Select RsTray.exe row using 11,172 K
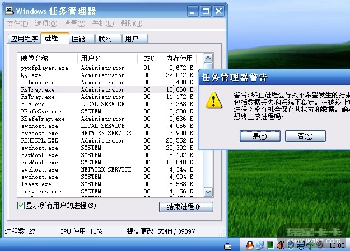350x251 pixels. coord(107,97)
